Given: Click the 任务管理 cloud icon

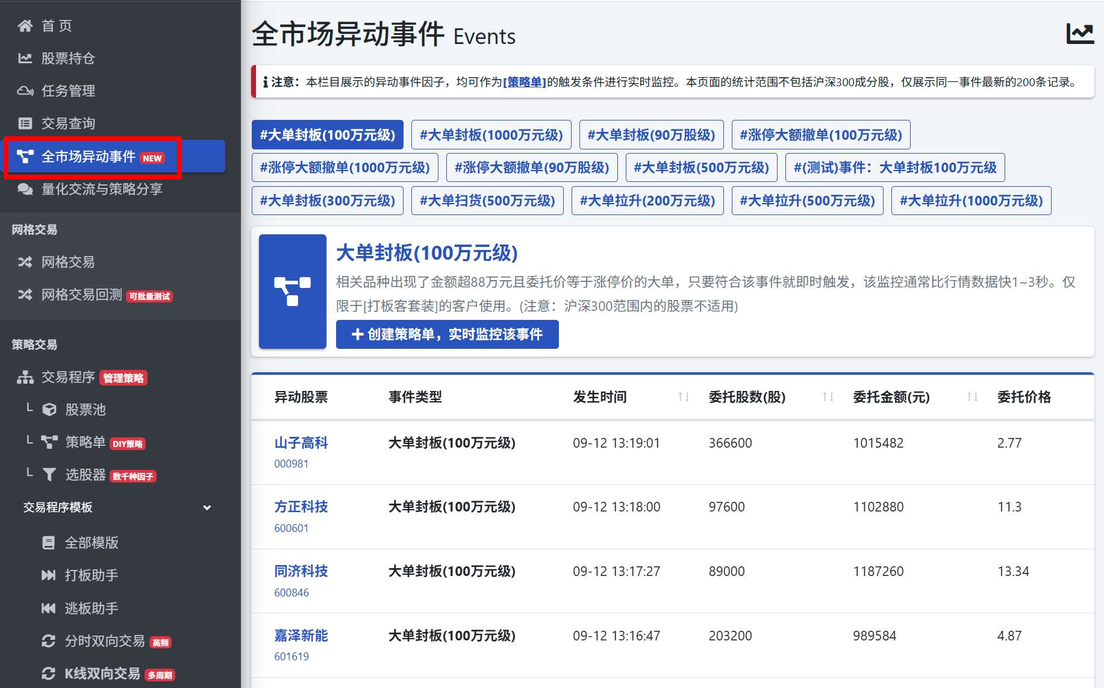Looking at the screenshot, I should click(25, 91).
